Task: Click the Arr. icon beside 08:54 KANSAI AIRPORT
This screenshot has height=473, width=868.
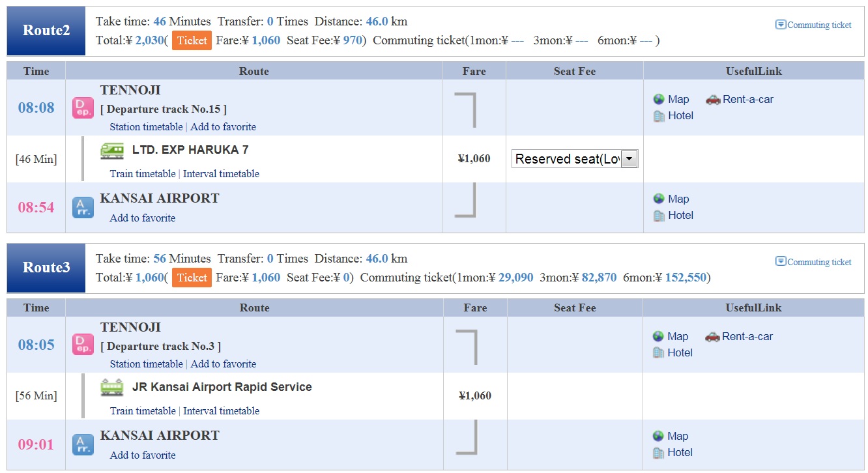Action: (x=83, y=207)
